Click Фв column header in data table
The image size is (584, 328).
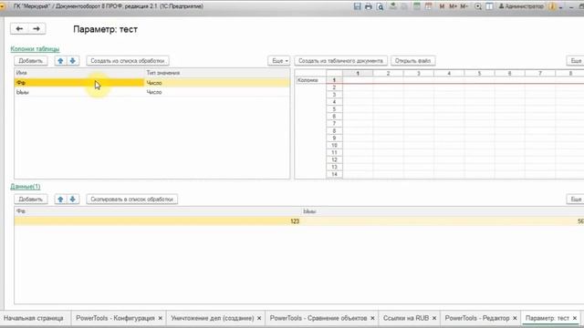tap(158, 211)
